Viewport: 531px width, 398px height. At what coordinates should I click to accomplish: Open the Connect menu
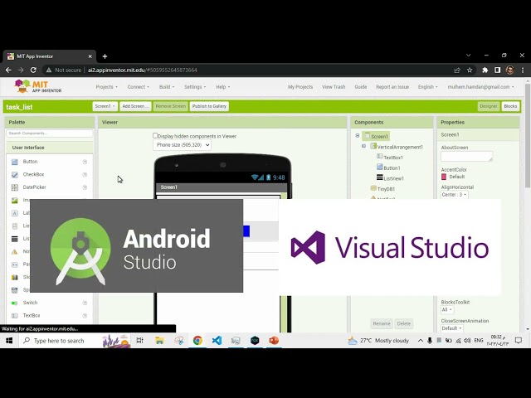[138, 87]
